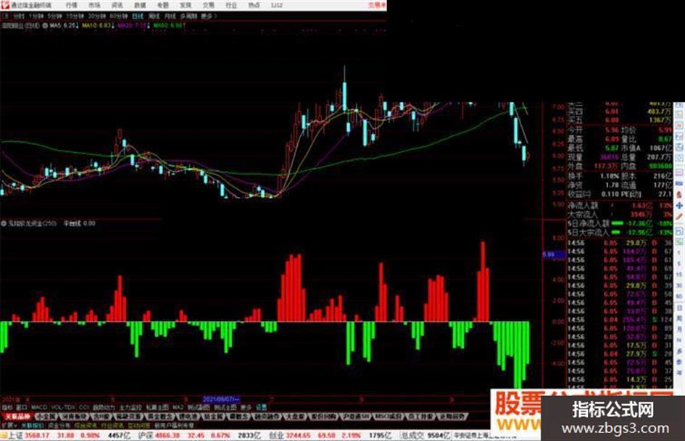Click the red 交易 button at top right
The height and width of the screenshot is (441, 685).
tap(377, 5)
